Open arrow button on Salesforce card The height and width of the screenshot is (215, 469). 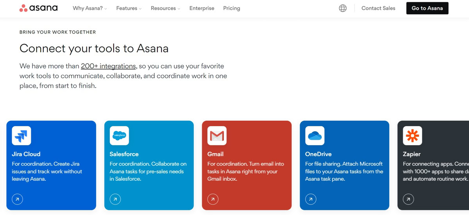pos(115,199)
